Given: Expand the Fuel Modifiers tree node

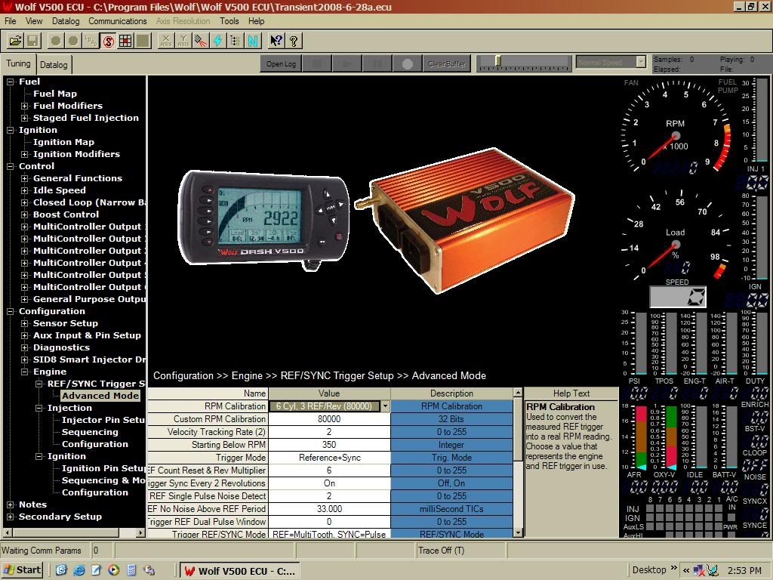Looking at the screenshot, I should 25,106.
